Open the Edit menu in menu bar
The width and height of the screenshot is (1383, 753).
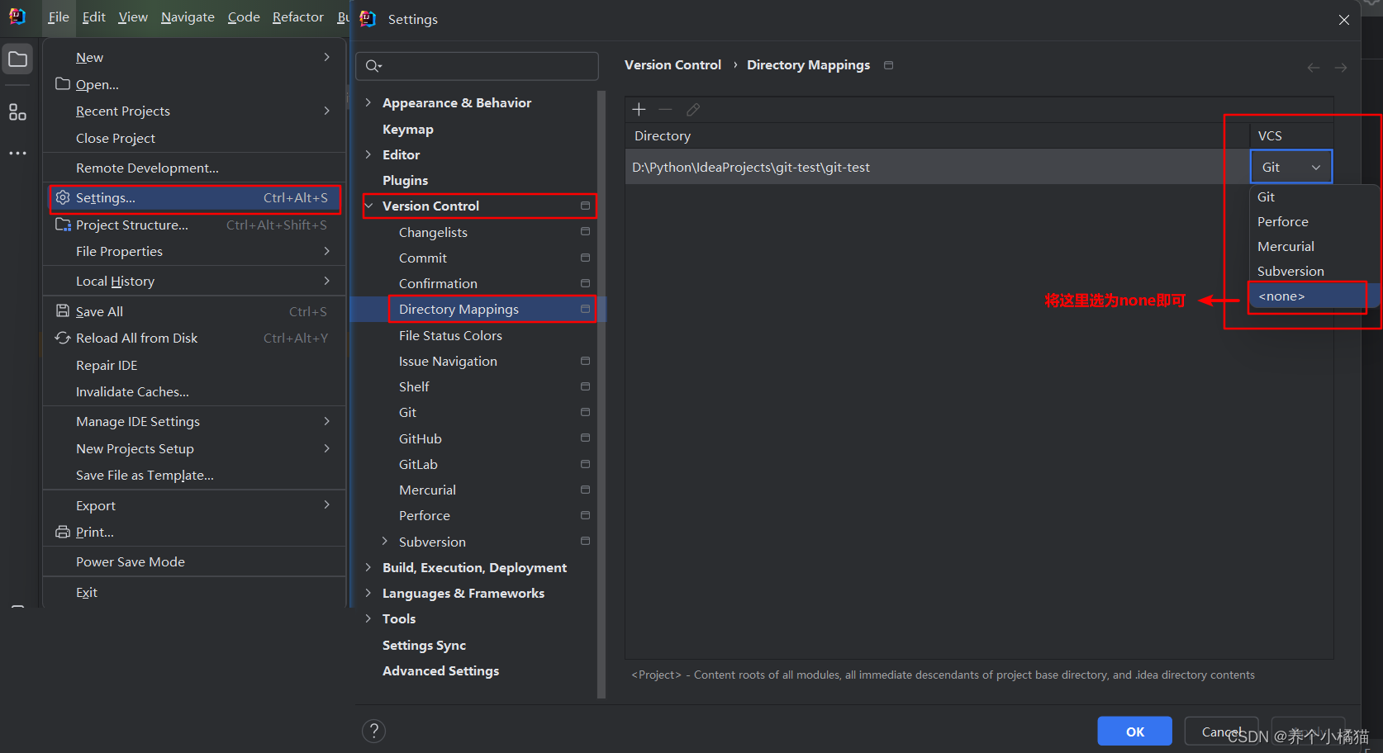click(x=94, y=17)
